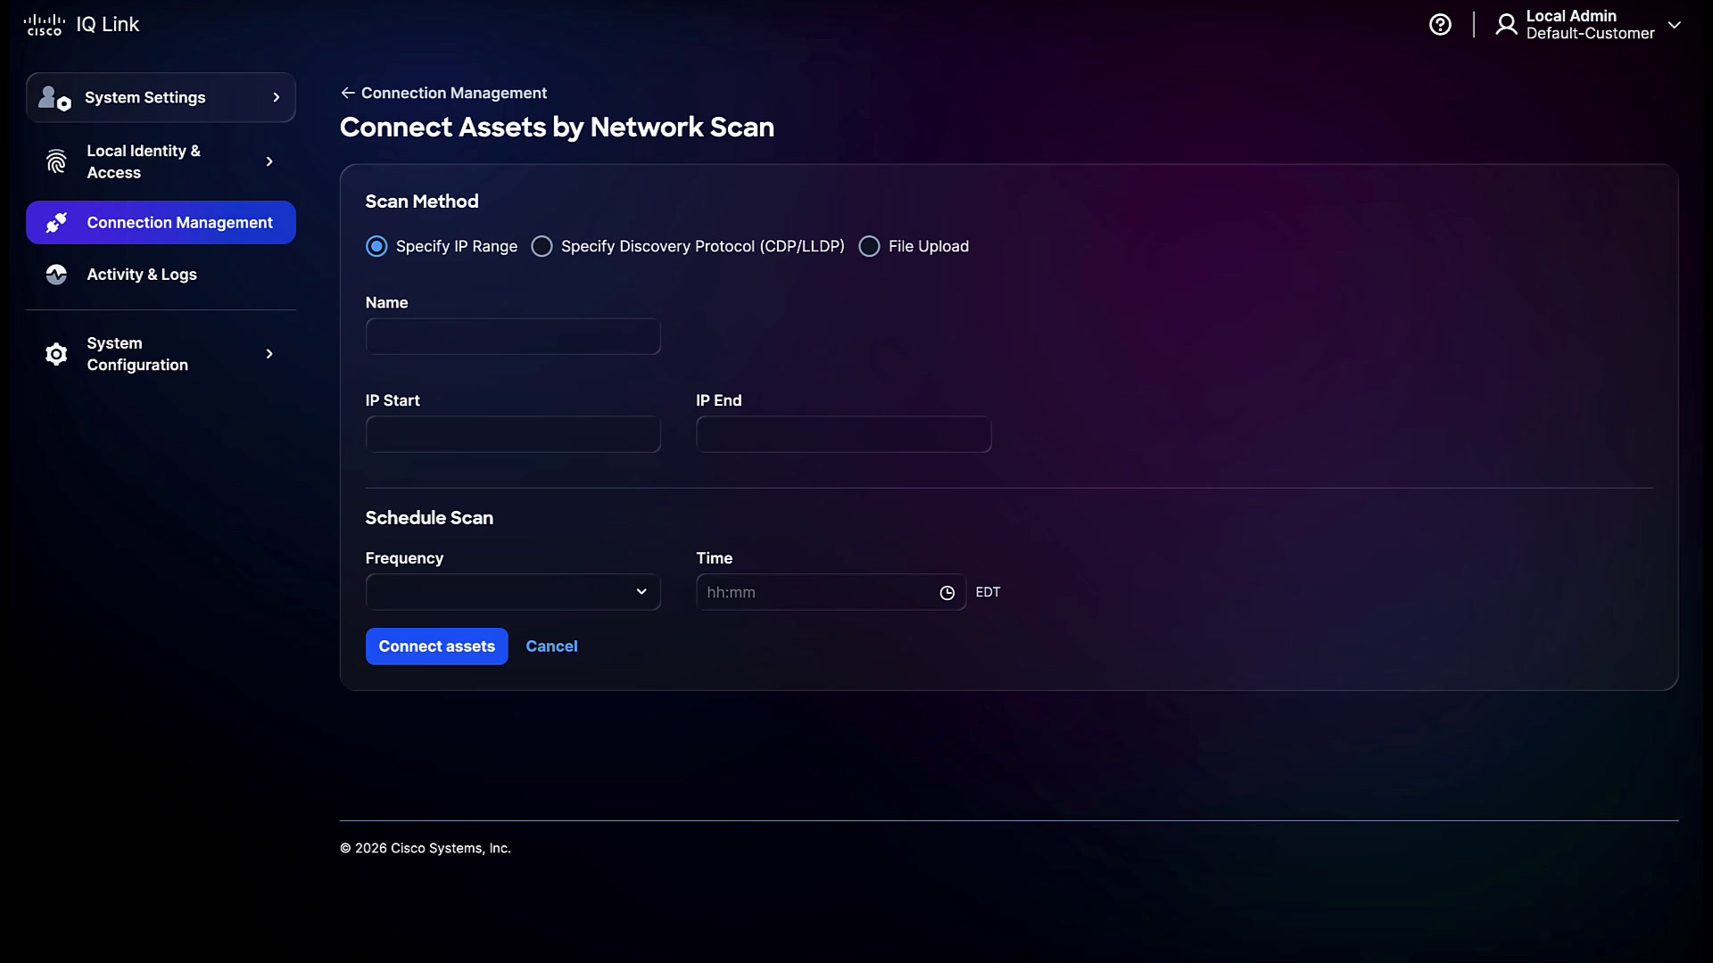Open the help question mark icon

click(x=1440, y=25)
